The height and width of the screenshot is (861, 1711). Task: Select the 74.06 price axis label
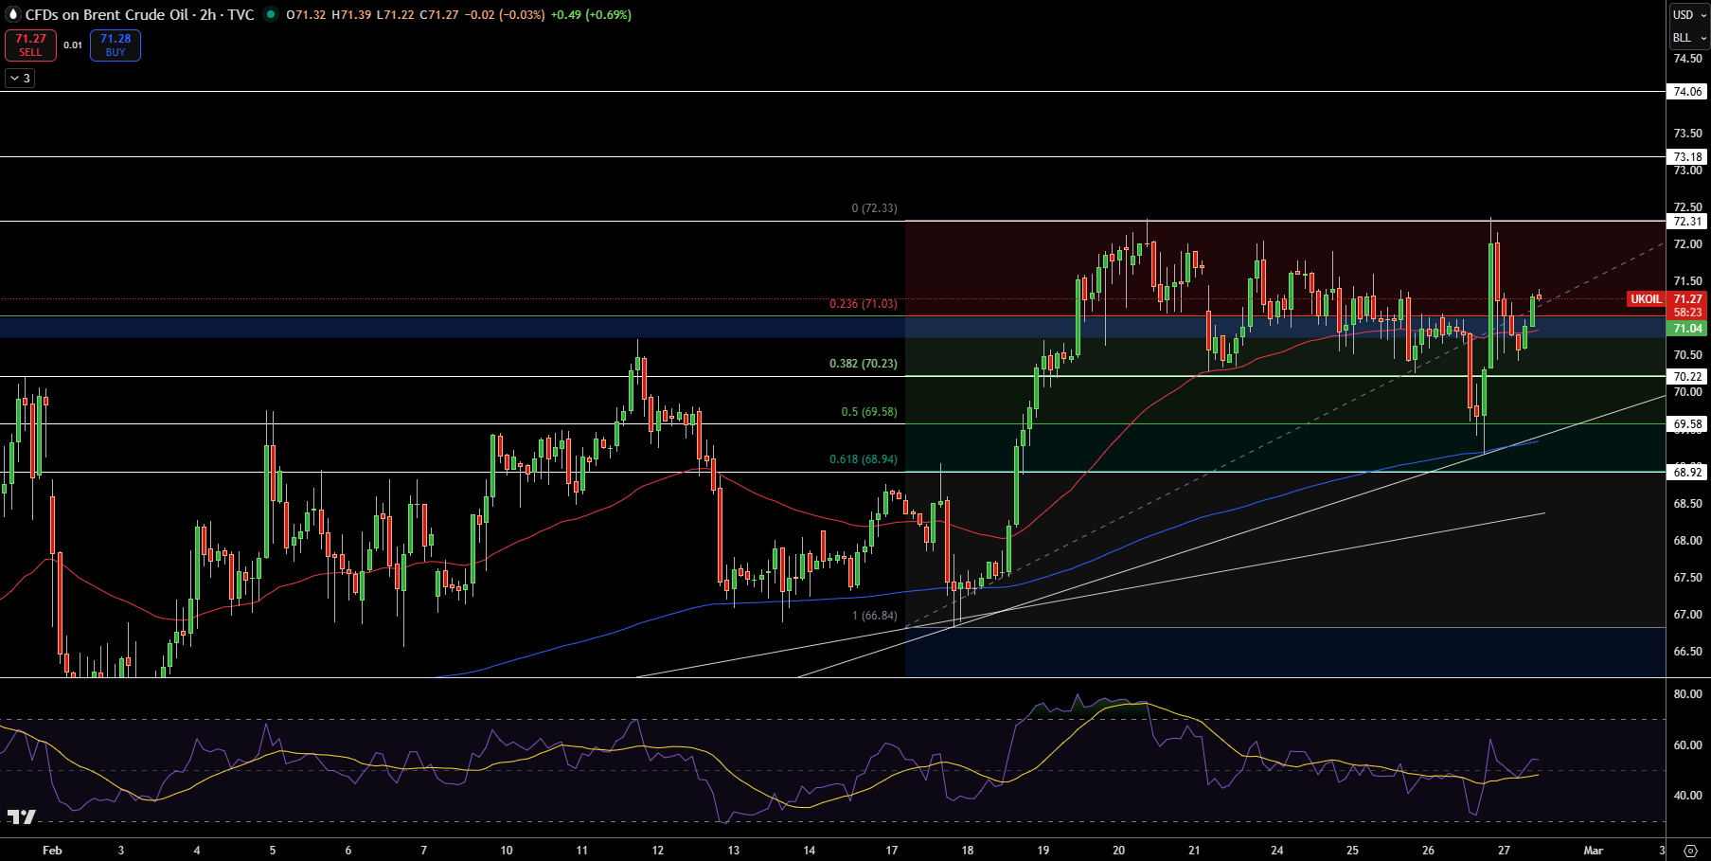click(1687, 92)
